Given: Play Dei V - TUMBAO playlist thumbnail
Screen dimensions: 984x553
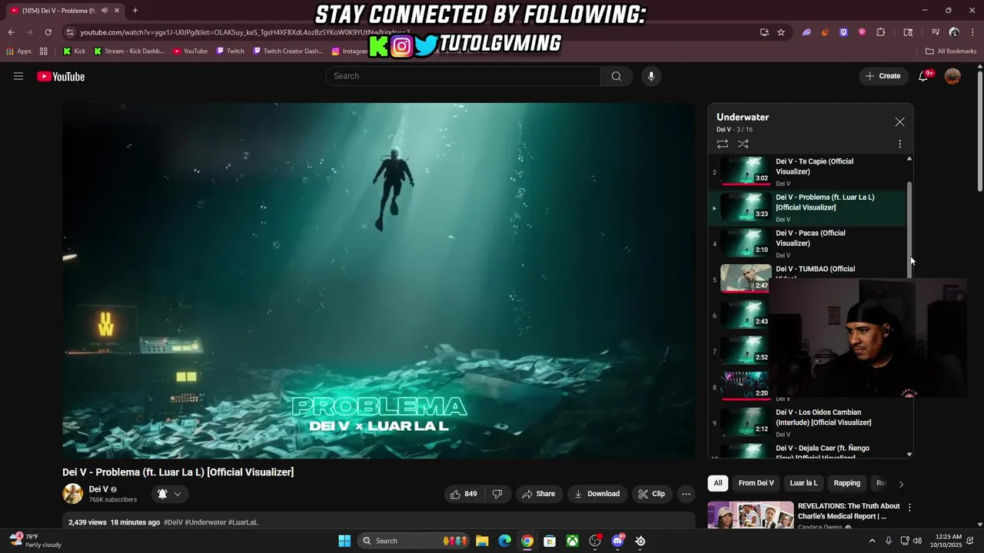Looking at the screenshot, I should tap(746, 278).
